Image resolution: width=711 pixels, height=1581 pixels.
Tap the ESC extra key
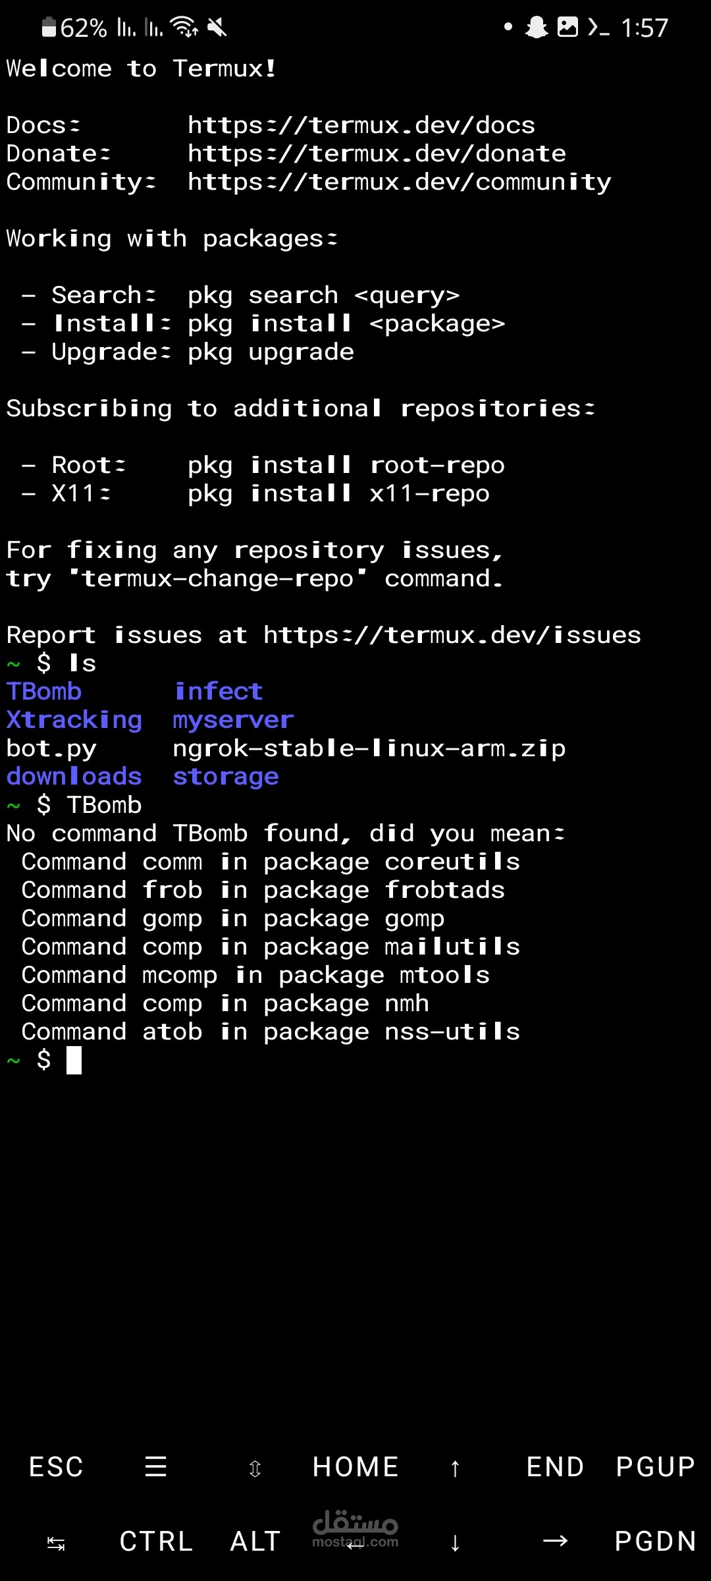56,1467
